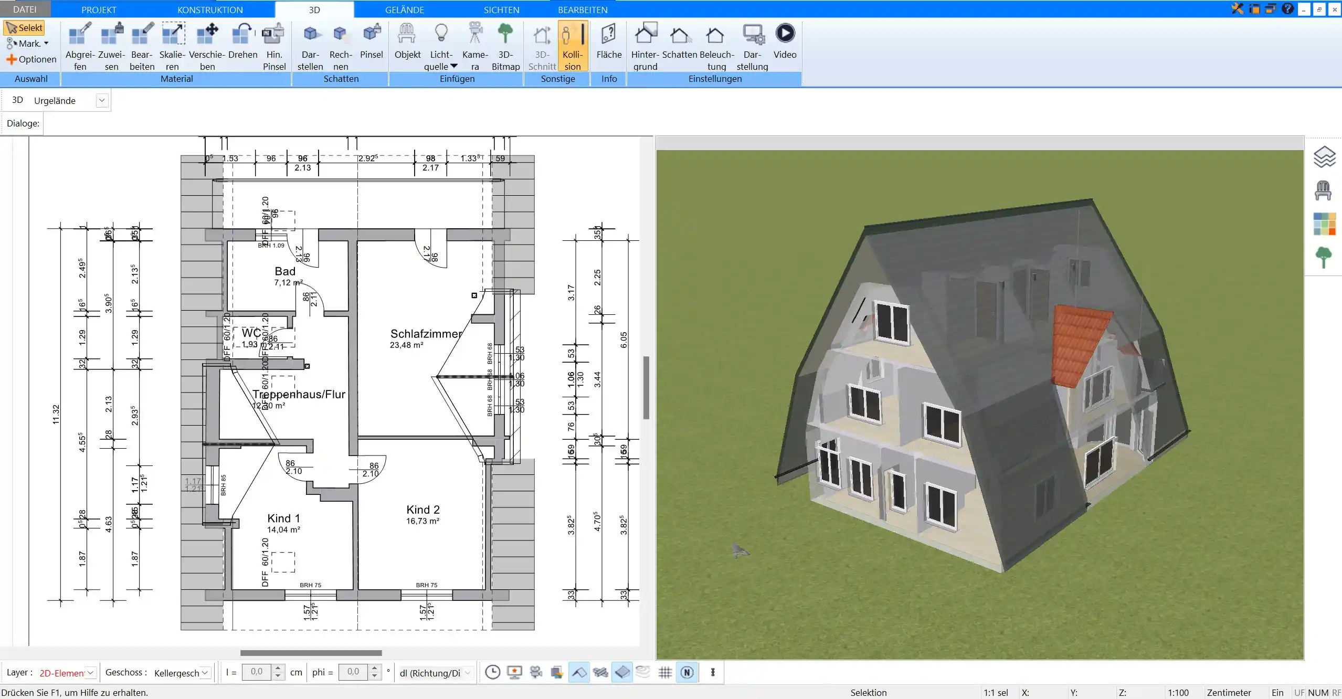Click the Schatten Darstellen icon
Viewport: 1342px width, 699px height.
310,46
